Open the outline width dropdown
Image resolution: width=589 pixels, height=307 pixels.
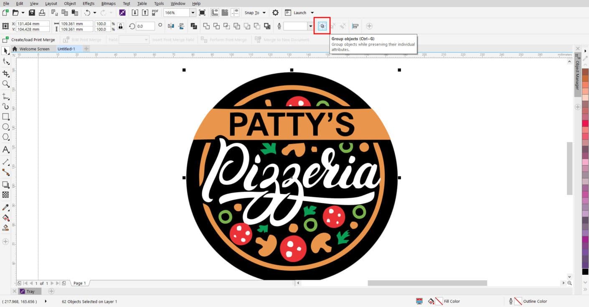pyautogui.click(x=310, y=26)
